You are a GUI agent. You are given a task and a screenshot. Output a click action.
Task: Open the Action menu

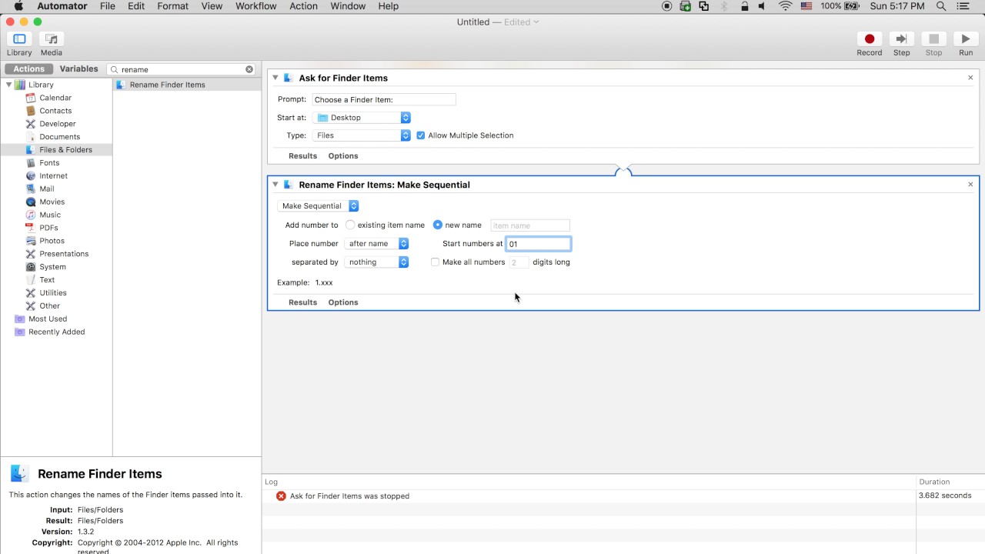(303, 6)
